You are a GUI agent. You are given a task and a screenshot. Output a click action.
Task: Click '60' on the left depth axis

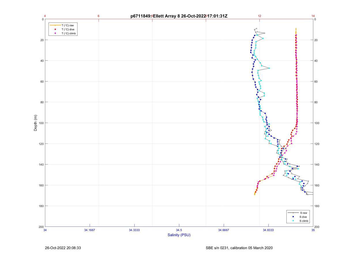(42, 82)
